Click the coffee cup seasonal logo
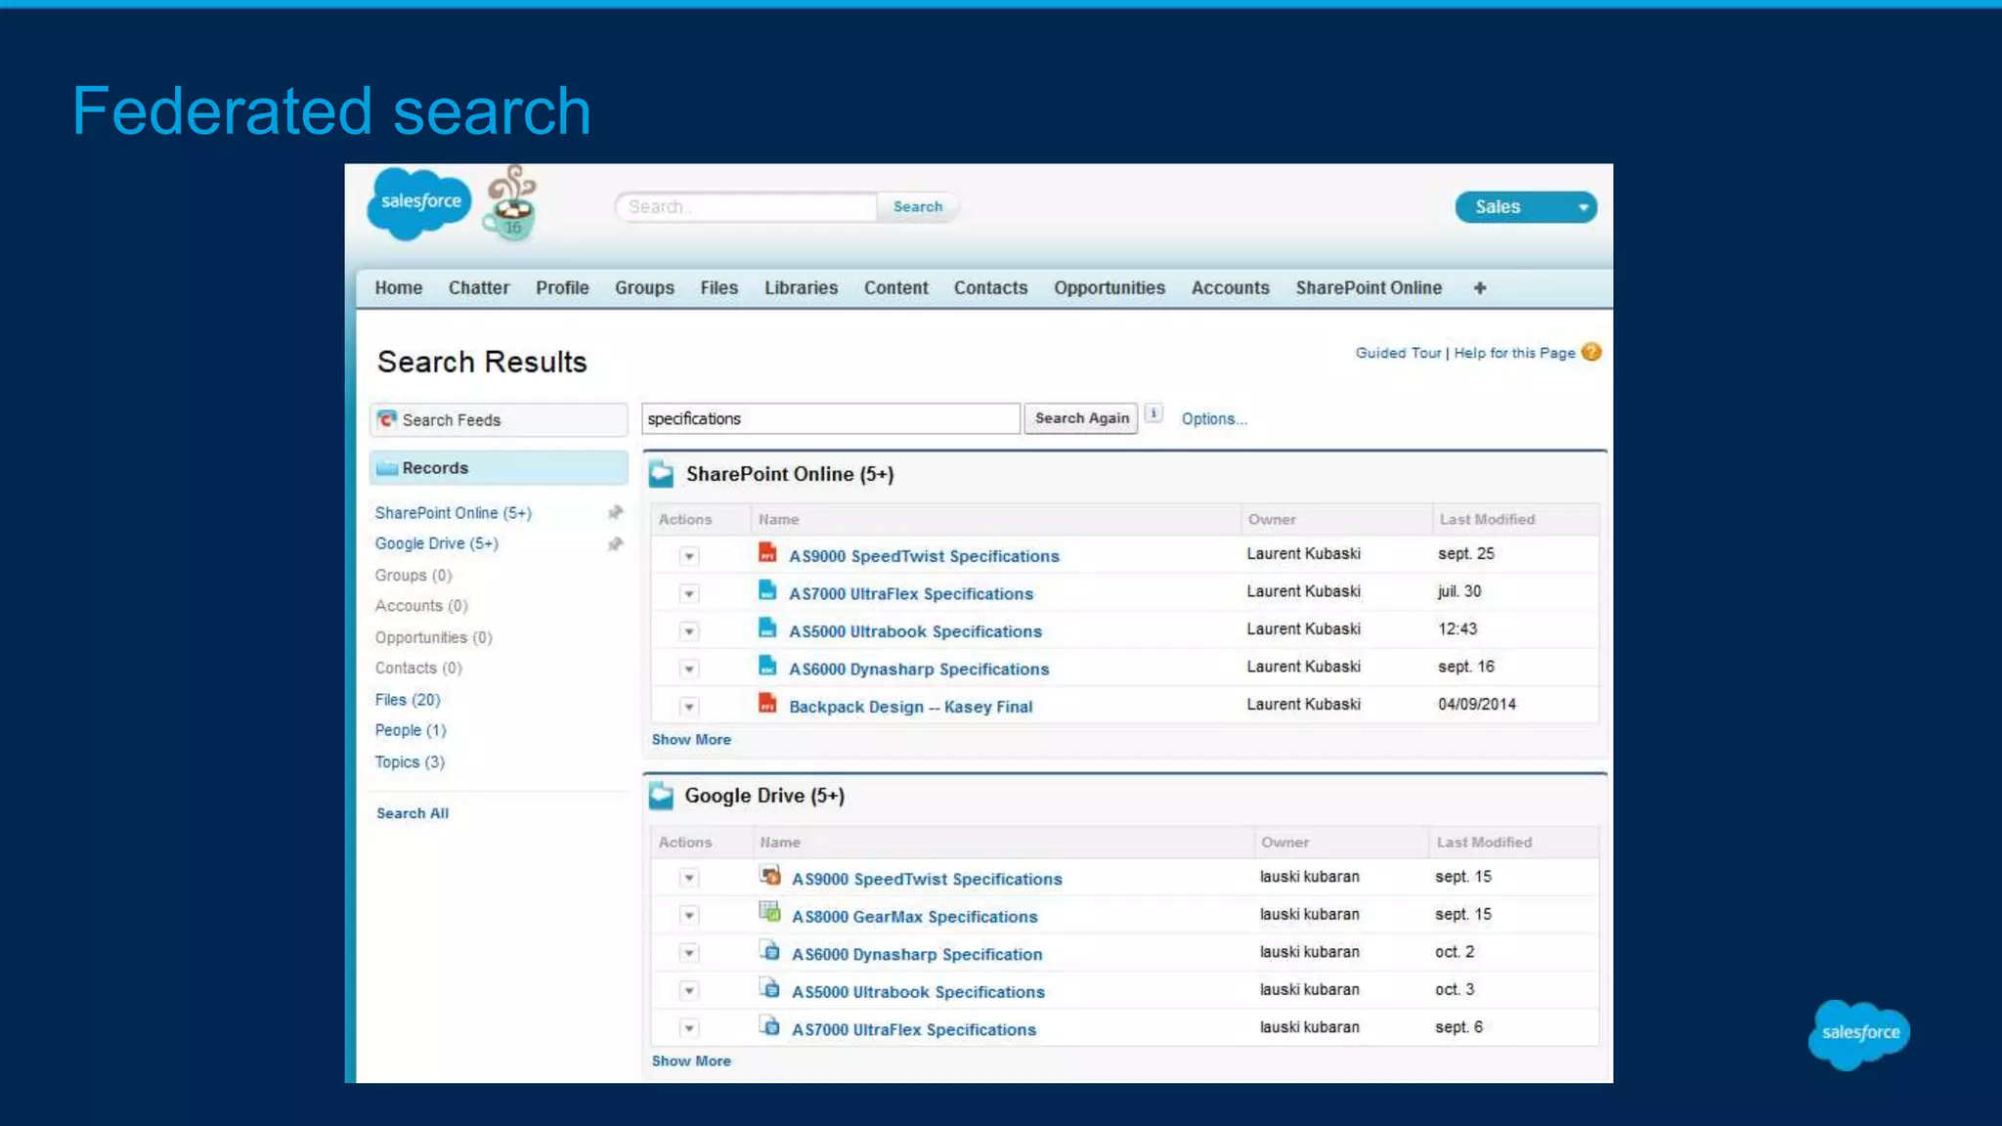 (x=510, y=203)
